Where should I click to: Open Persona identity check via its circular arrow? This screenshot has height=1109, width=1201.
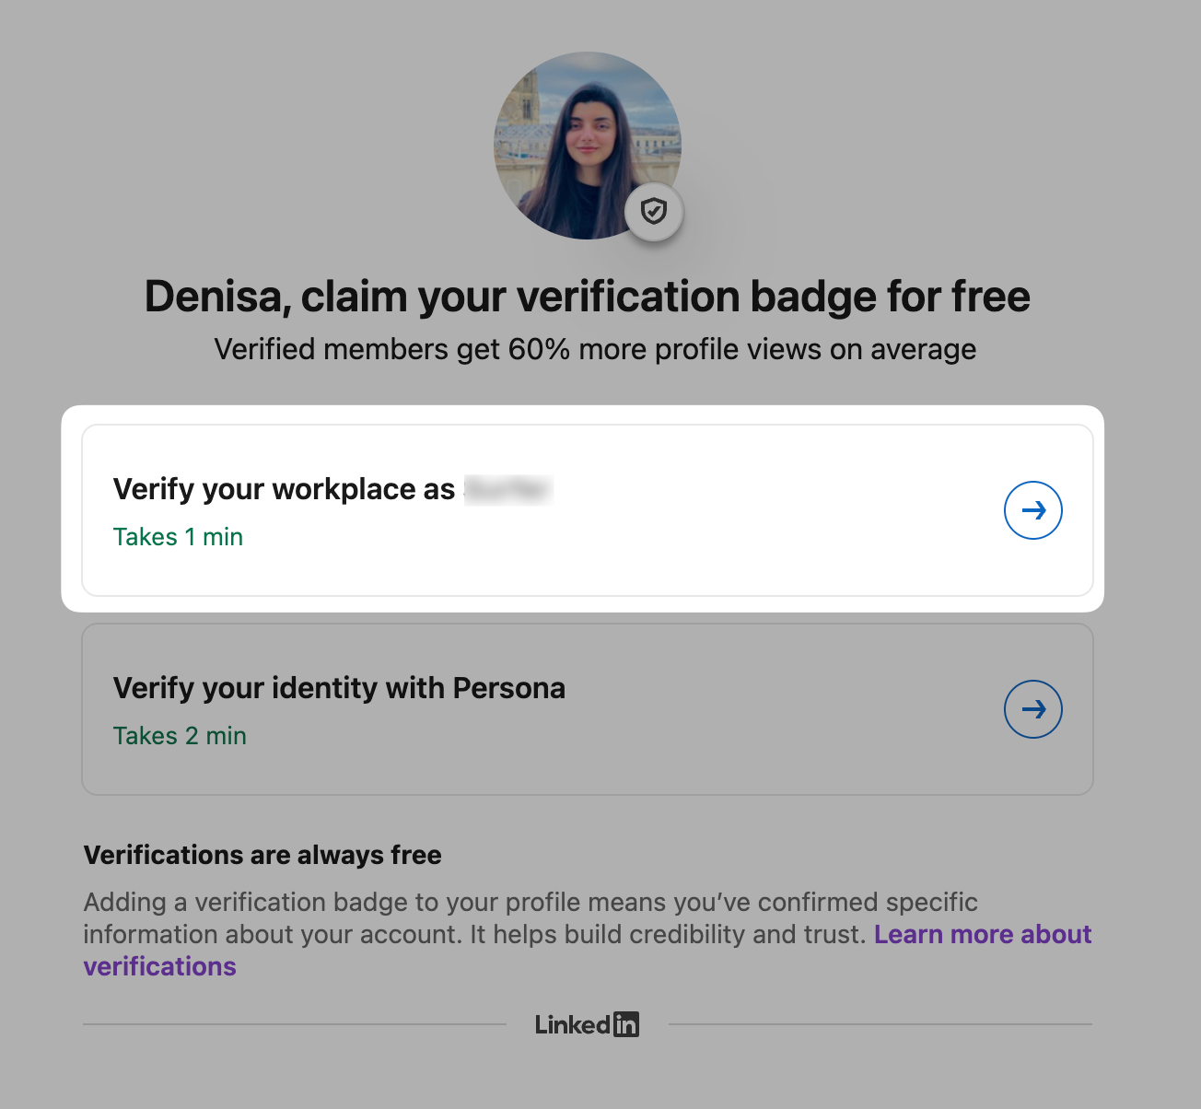coord(1032,709)
